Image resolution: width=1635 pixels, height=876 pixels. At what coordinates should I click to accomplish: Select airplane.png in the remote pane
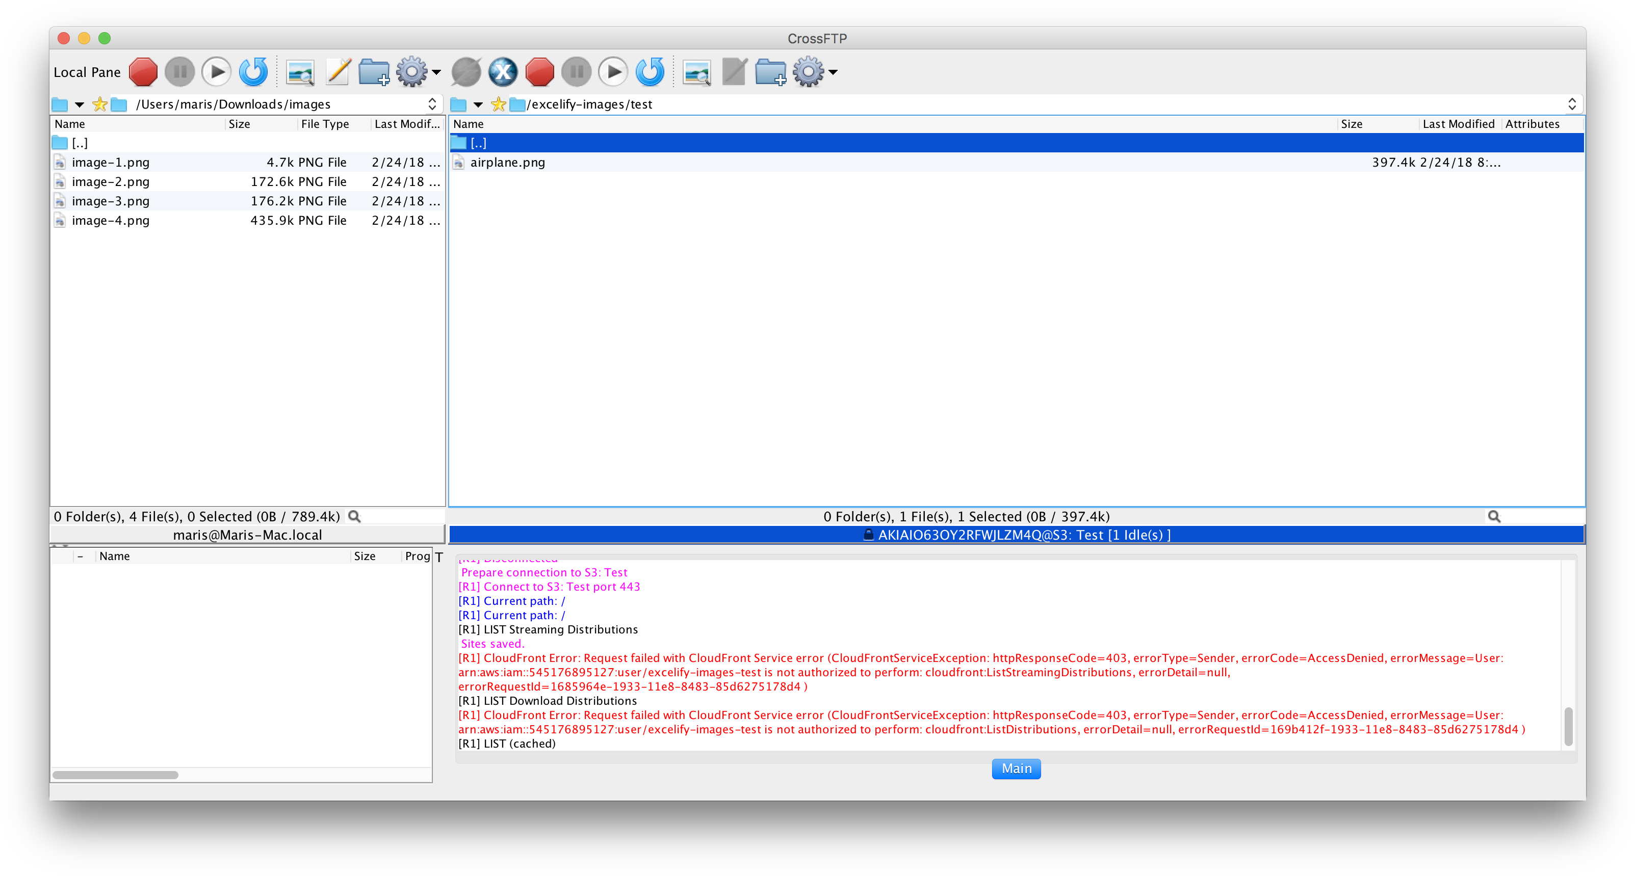coord(508,163)
